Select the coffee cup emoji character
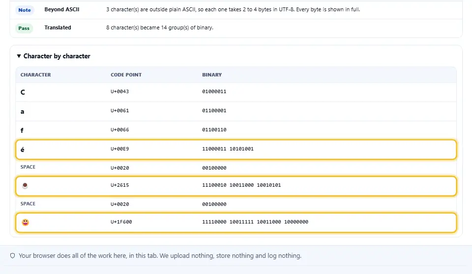Image resolution: width=472 pixels, height=274 pixels. [x=25, y=186]
